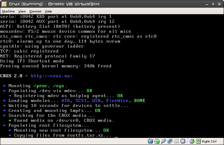
Task: Click OK after 'Registering mdev as hotplug agent'
Action: 120,96
